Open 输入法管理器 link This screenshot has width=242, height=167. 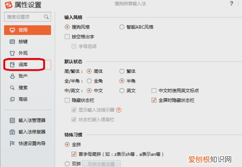32,120
